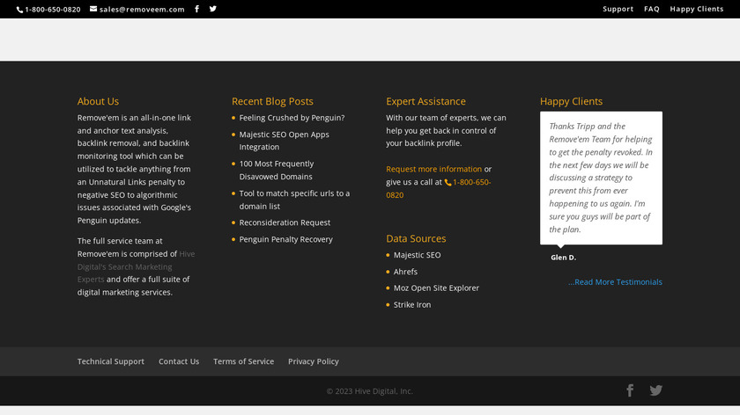
Task: Open 'Feeling Crushed by Penguin?' blog post
Action: pyautogui.click(x=292, y=118)
